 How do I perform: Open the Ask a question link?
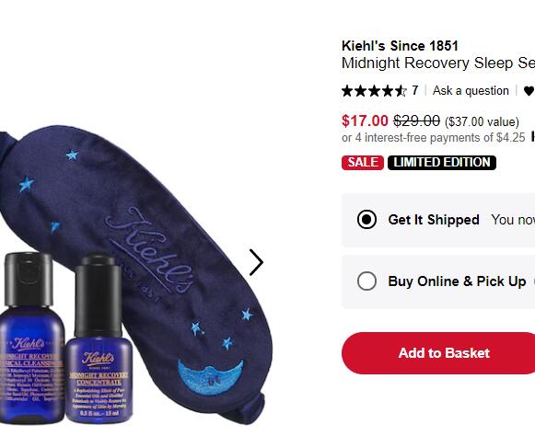(471, 91)
